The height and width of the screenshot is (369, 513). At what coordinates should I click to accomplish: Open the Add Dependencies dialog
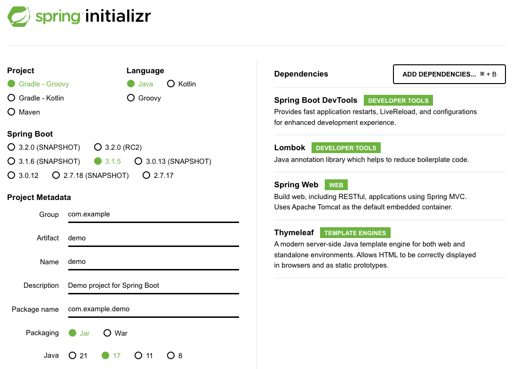449,74
